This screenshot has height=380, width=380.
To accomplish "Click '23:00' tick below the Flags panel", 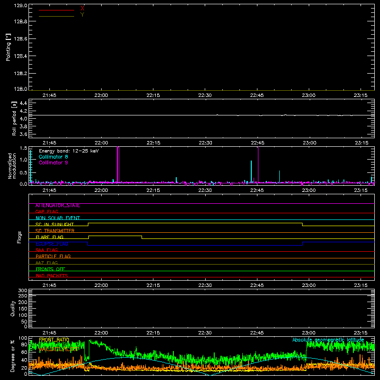I will coord(309,285).
